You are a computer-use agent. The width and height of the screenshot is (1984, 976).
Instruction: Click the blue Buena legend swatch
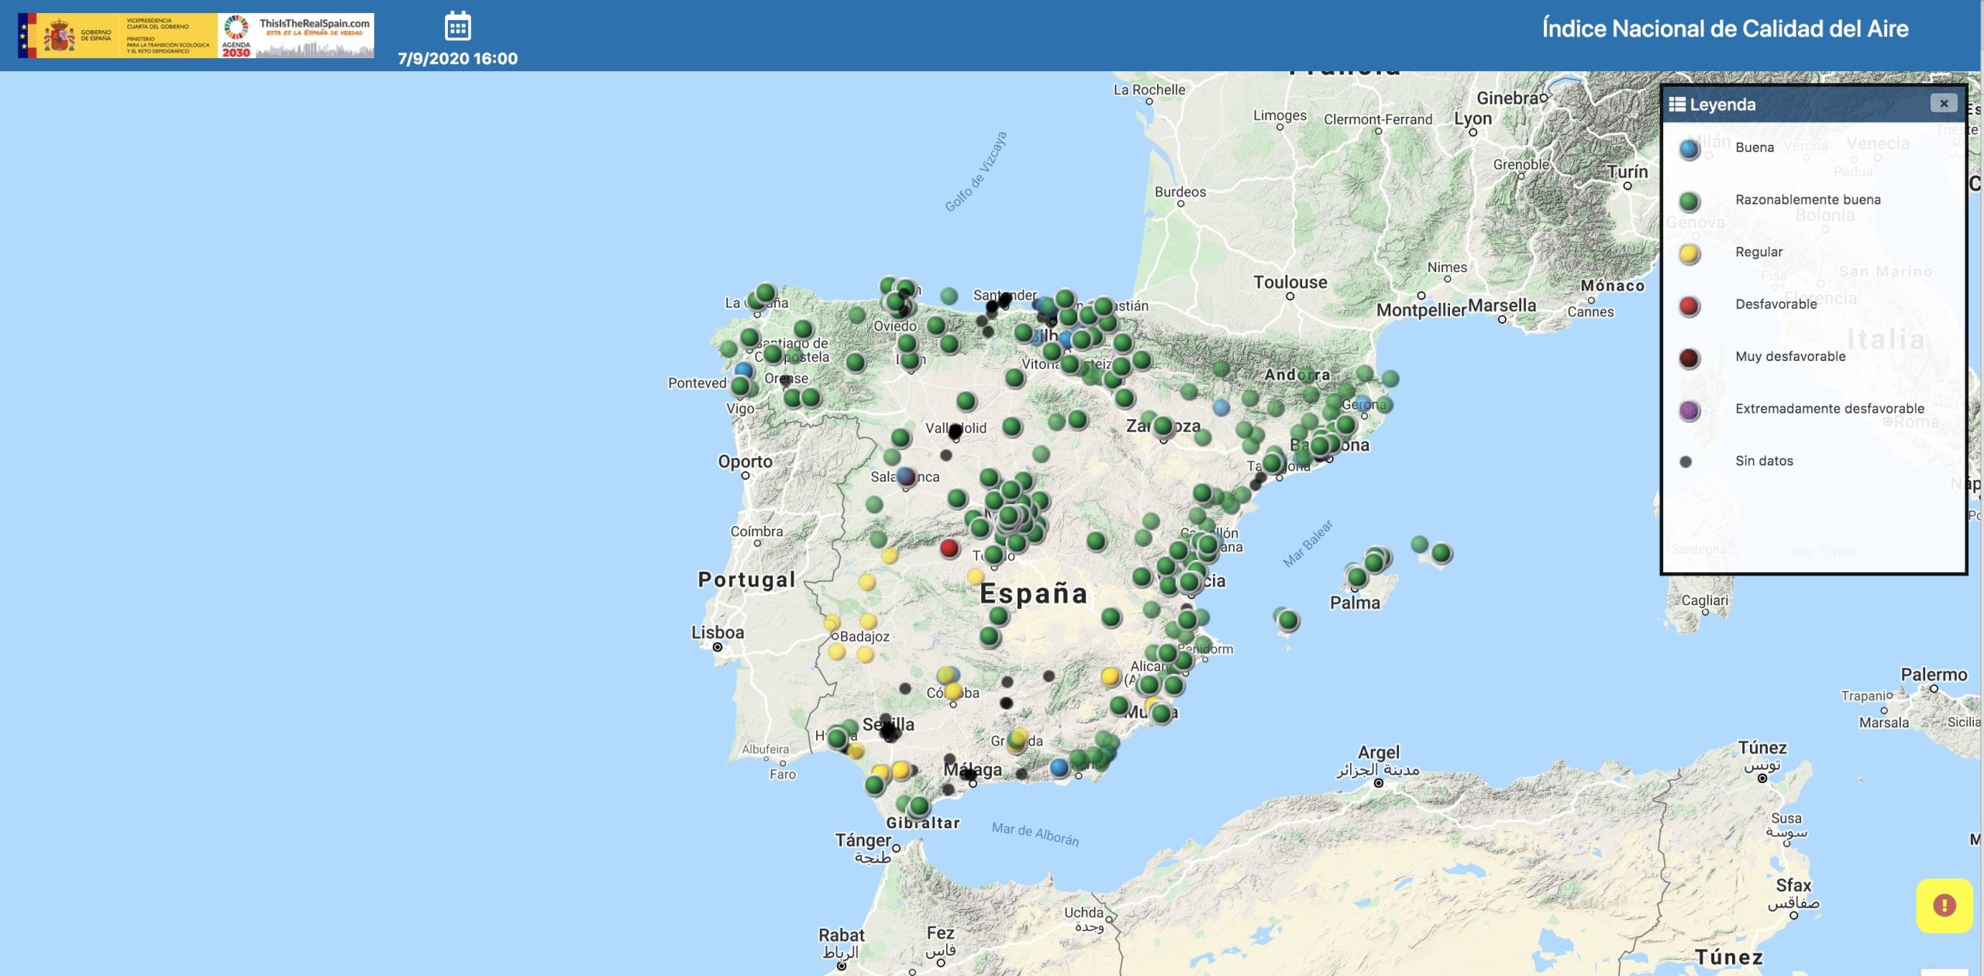(x=1689, y=149)
